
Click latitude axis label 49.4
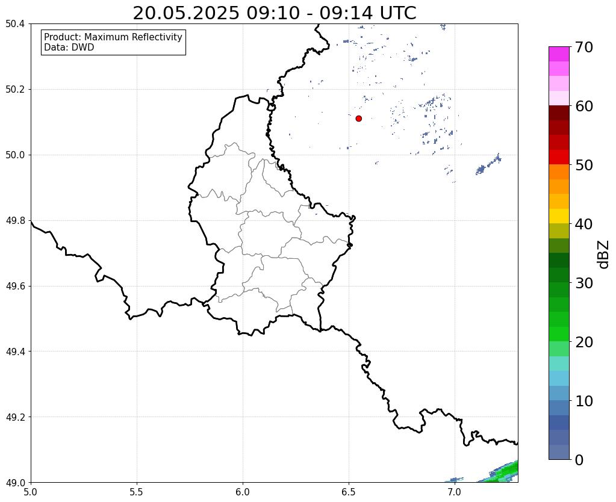tap(15, 352)
